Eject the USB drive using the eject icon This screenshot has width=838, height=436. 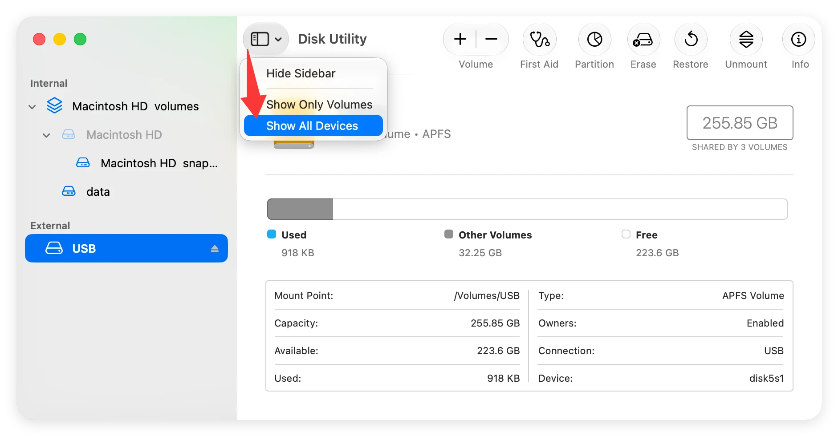click(x=215, y=249)
